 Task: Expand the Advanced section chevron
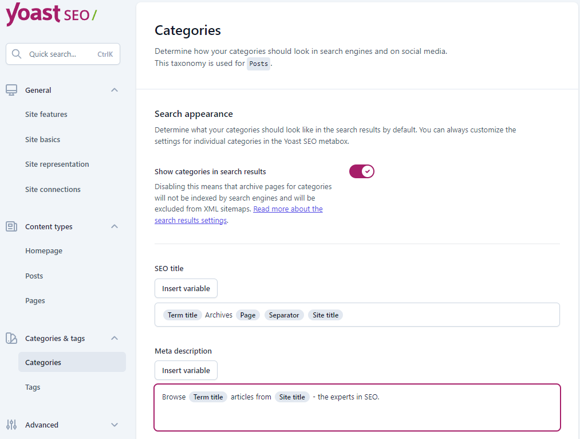click(115, 425)
